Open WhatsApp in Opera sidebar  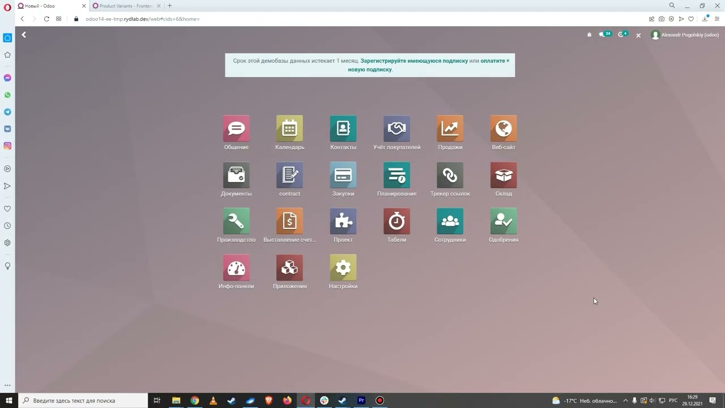click(x=7, y=95)
